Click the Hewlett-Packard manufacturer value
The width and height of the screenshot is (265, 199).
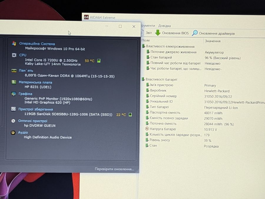click(217, 91)
